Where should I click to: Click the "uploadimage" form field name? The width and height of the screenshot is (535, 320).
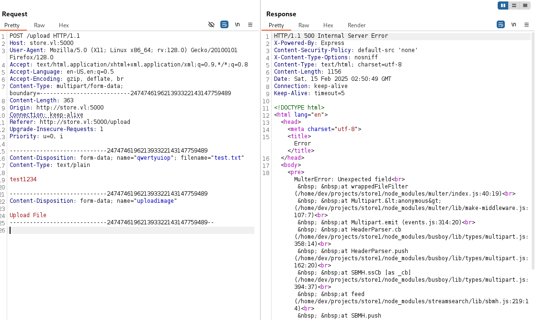coord(155,201)
